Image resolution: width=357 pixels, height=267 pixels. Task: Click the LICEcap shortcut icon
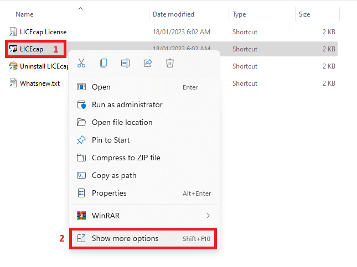point(13,49)
